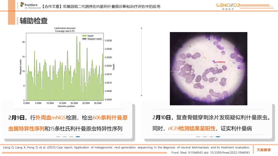Click the 0.00M tick on the x-axis
Viewport: 278px width, 156px height.
click(x=27, y=103)
